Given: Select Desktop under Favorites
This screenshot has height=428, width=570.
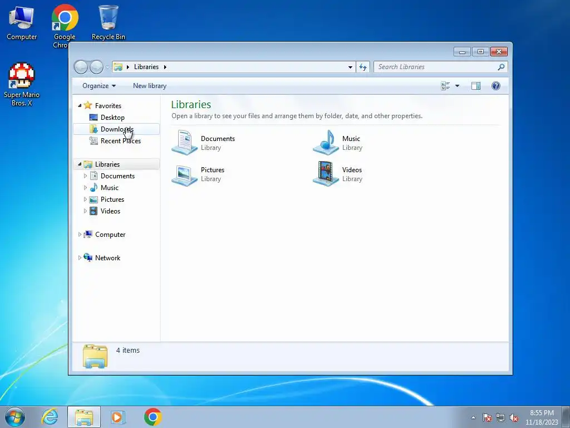Looking at the screenshot, I should pos(112,117).
